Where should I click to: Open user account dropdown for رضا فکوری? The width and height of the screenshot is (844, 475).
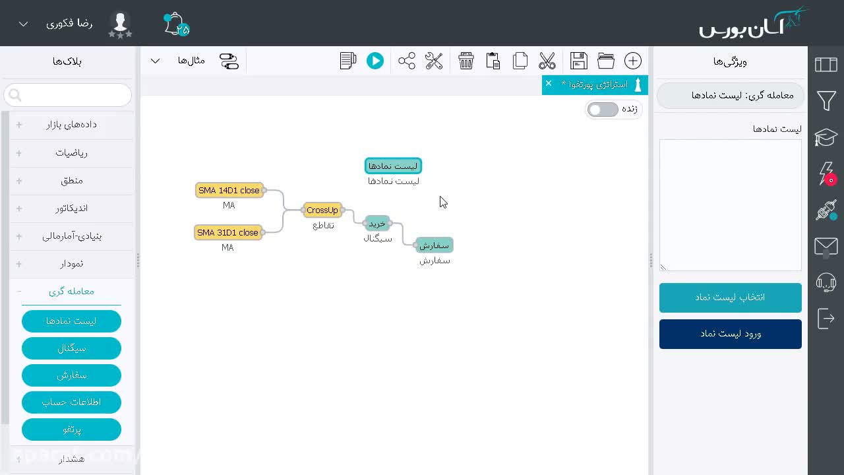(23, 24)
